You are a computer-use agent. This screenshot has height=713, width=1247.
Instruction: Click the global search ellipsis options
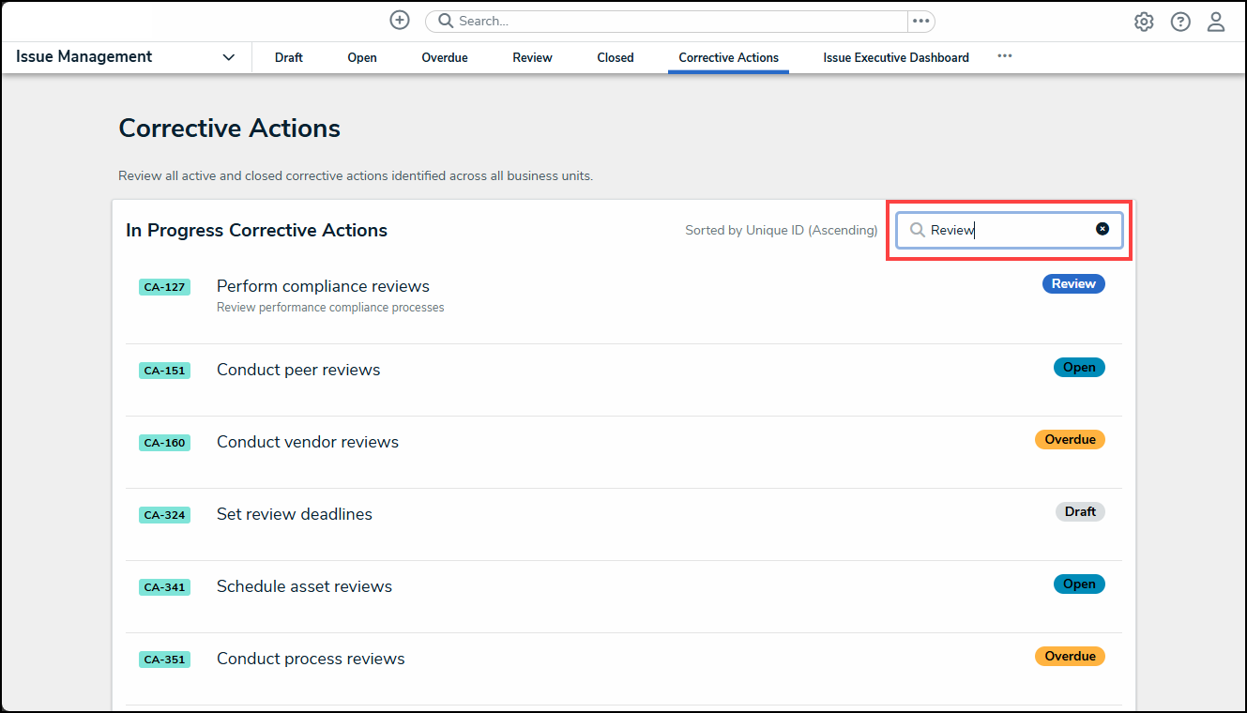(x=920, y=21)
